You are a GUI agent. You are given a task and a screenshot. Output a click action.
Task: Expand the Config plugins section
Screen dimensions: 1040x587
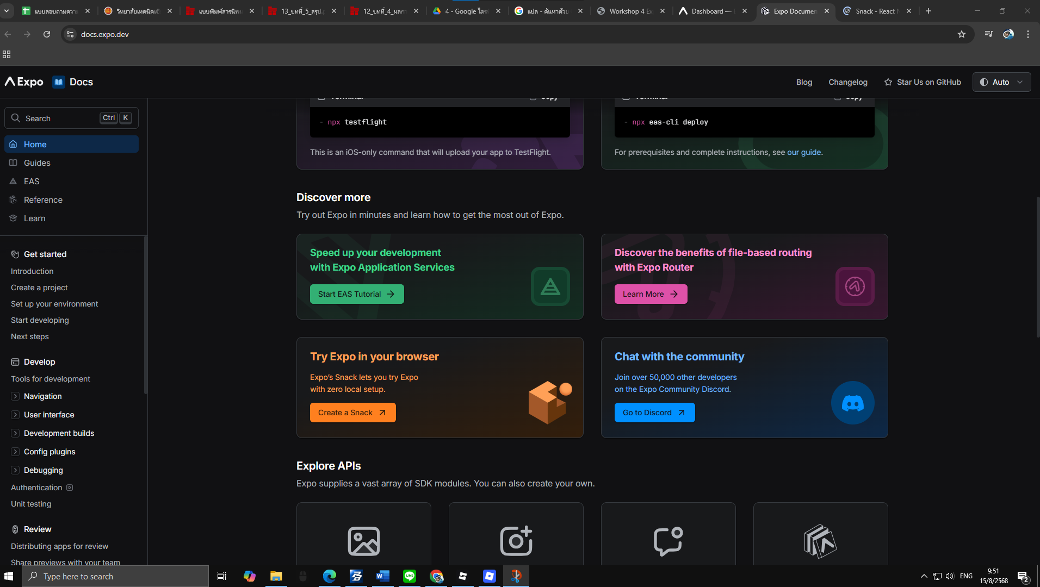15,452
